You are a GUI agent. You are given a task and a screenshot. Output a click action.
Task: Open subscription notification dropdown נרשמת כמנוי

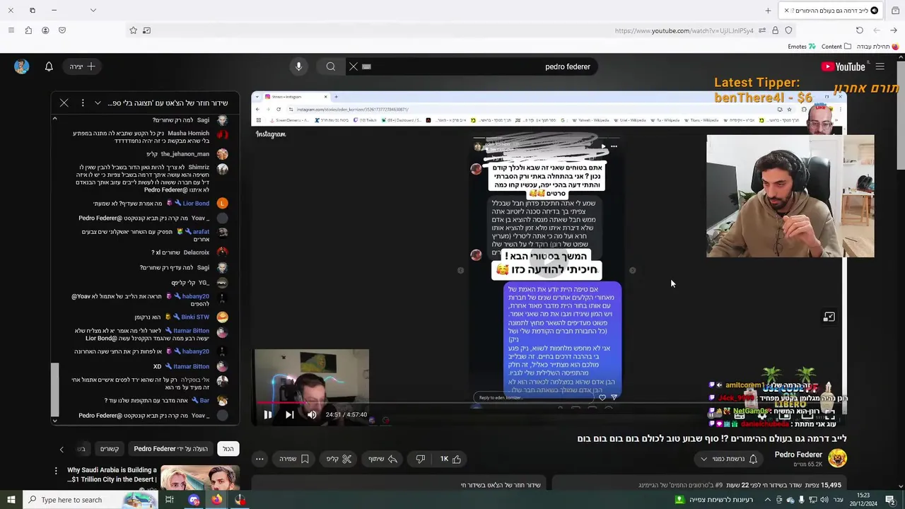pos(728,459)
